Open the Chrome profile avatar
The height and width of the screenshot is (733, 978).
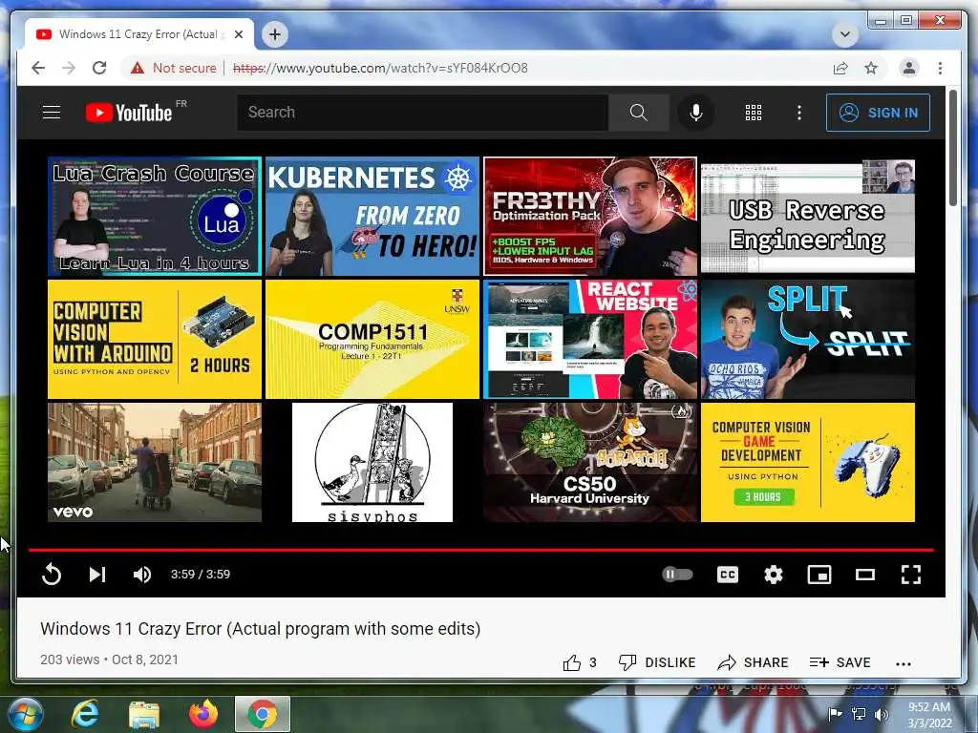909,68
